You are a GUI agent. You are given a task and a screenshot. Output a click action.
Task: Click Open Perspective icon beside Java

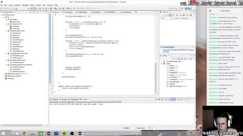pyautogui.click(x=182, y=9)
